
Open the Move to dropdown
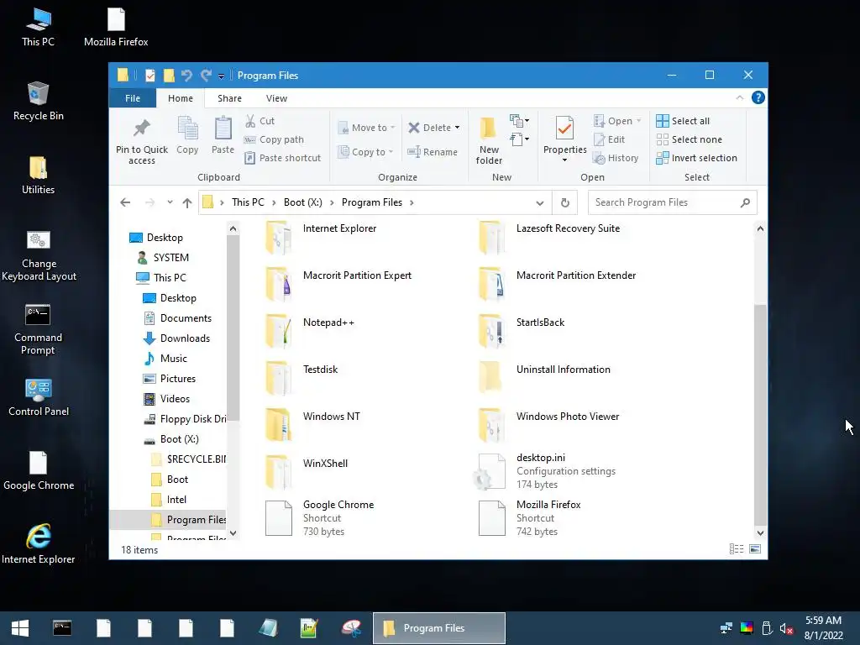(366, 128)
